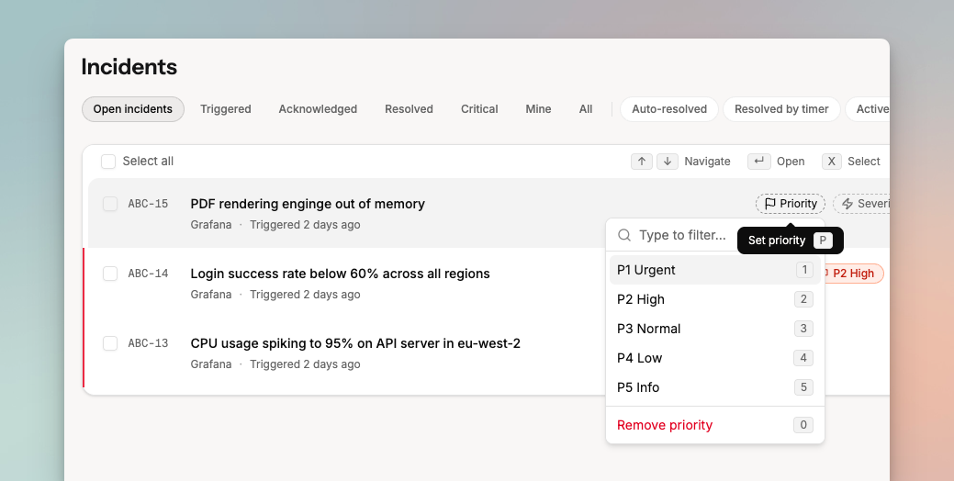Click Remove priority option
Viewport: 954px width, 481px height.
(715, 425)
